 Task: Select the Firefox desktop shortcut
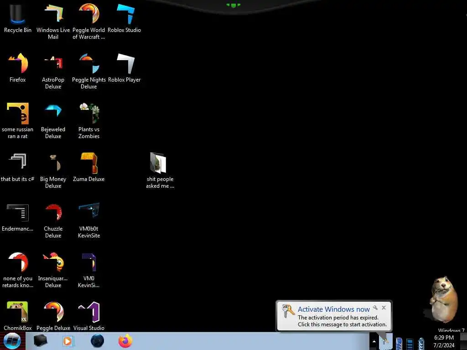point(18,67)
